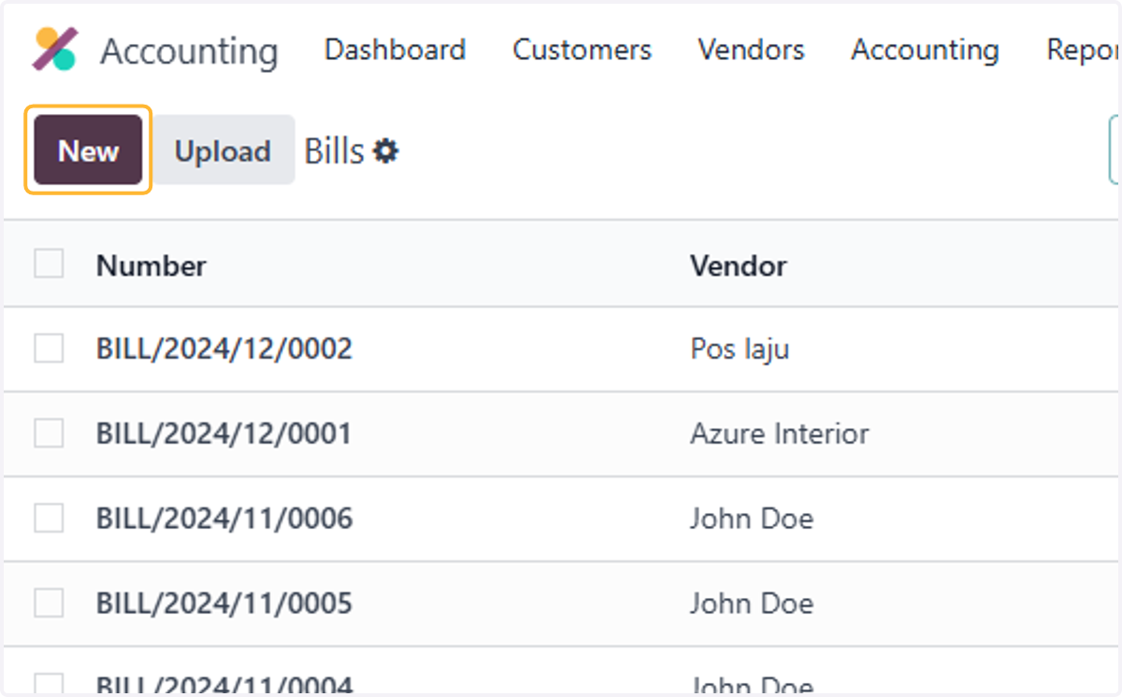Open the Customers menu
Image resolution: width=1122 pixels, height=697 pixels.
click(x=582, y=50)
